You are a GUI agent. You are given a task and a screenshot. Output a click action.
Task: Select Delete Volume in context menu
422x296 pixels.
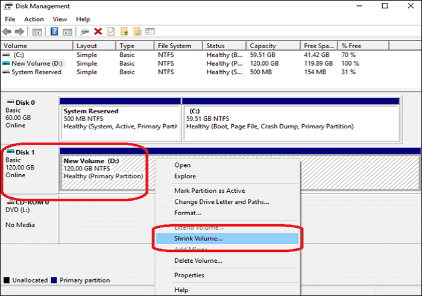pyautogui.click(x=198, y=261)
